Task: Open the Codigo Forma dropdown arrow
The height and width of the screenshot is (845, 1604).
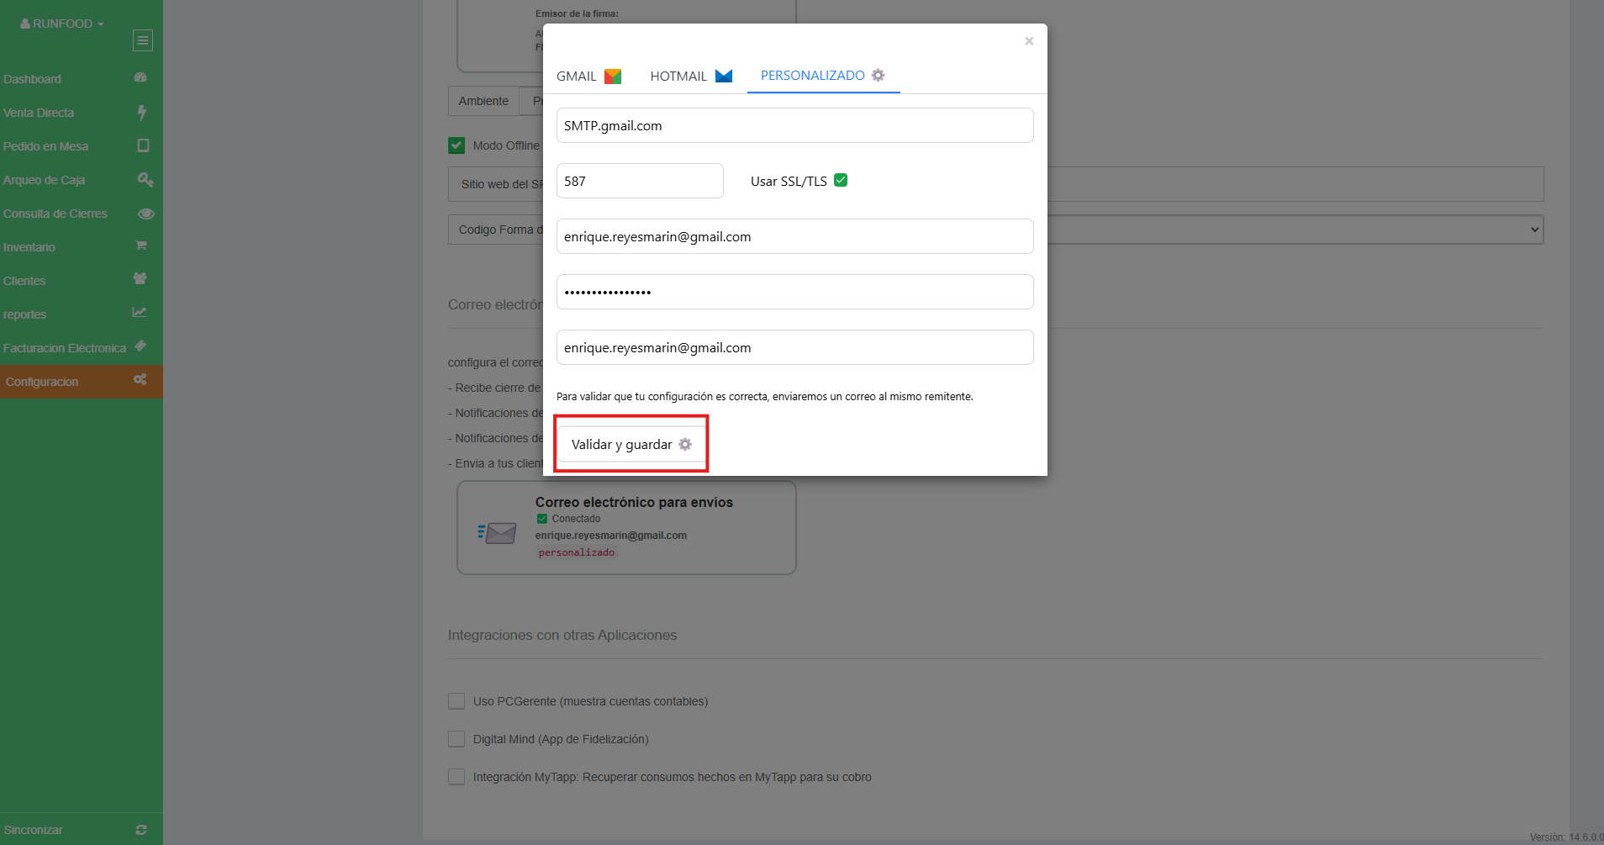Action: click(1534, 230)
